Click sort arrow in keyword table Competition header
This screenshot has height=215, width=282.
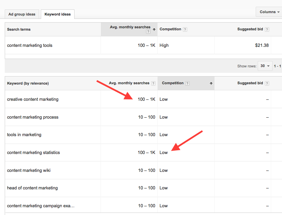coord(211,83)
